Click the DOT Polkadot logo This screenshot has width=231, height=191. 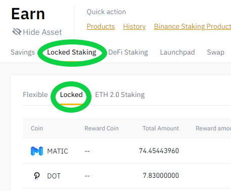coord(37,176)
